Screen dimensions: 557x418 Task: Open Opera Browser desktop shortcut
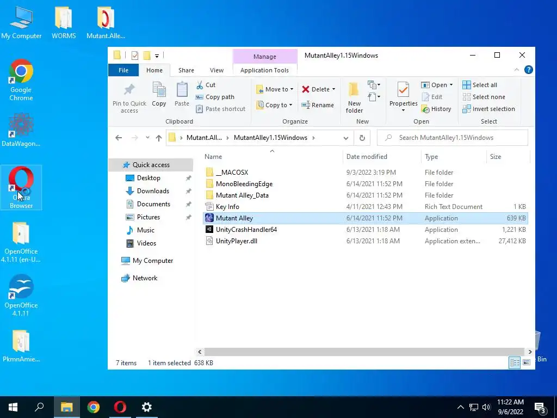[x=21, y=187]
